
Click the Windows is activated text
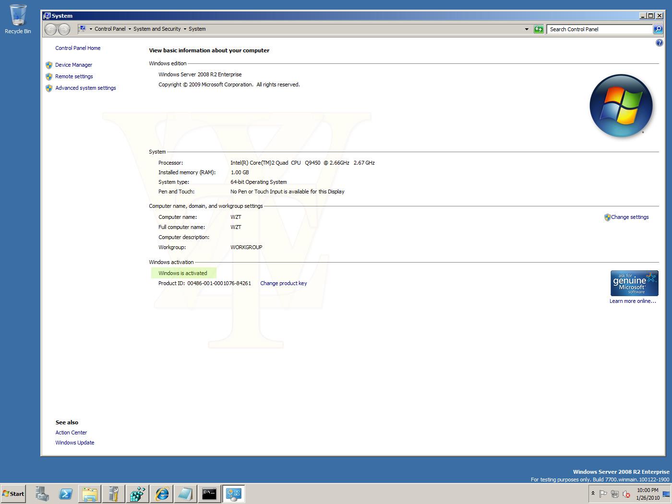183,273
